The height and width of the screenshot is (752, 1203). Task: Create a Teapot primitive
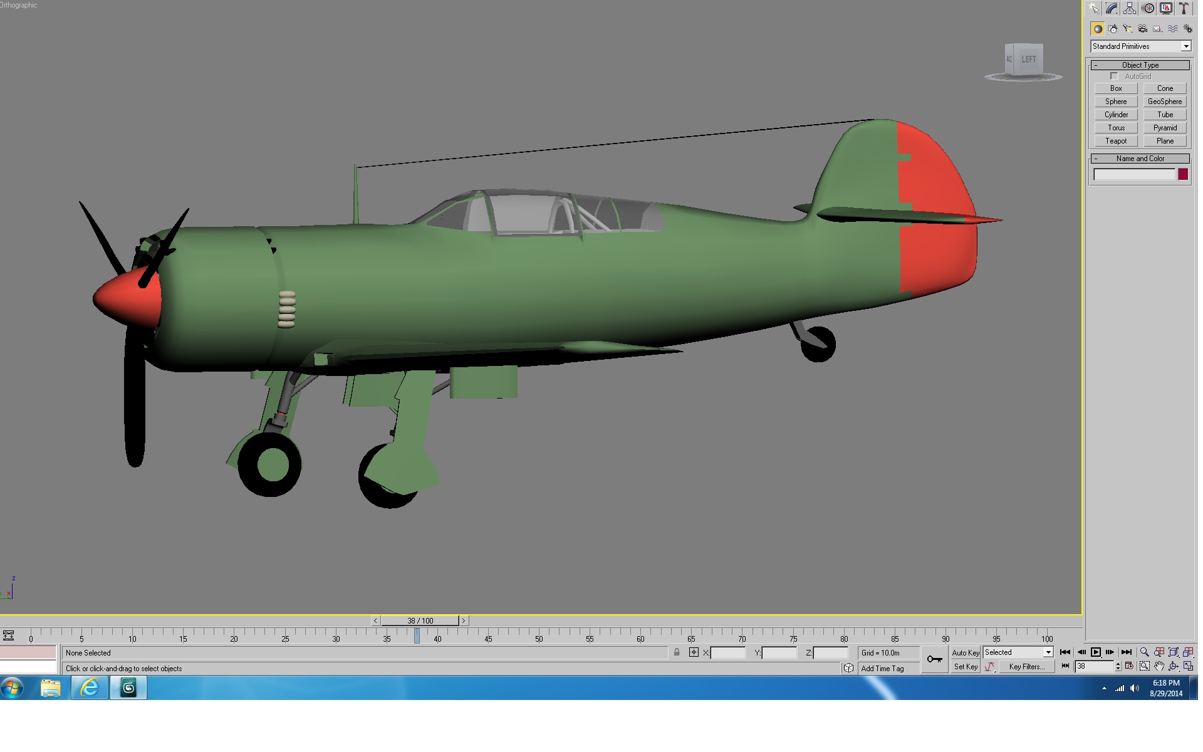[x=1116, y=142]
